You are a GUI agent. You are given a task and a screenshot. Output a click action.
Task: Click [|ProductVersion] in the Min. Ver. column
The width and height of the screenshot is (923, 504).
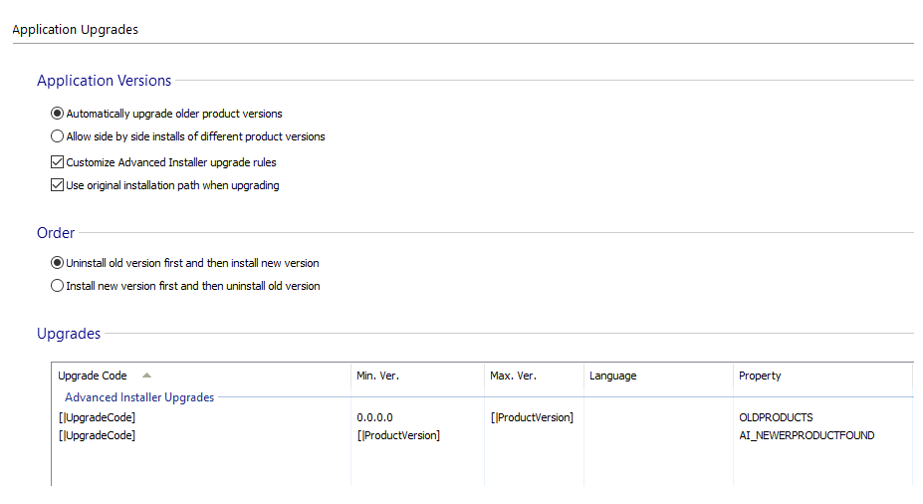pyautogui.click(x=398, y=435)
